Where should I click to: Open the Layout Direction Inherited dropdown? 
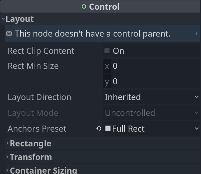(151, 97)
